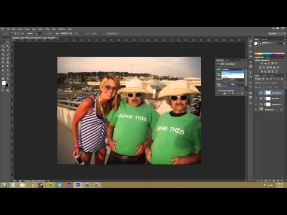
Task: Choose the highlighted first option in the open list
Action: (x=233, y=72)
